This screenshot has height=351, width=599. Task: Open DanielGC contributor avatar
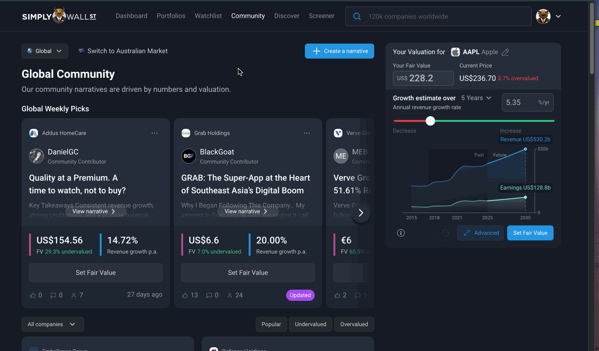pos(37,156)
